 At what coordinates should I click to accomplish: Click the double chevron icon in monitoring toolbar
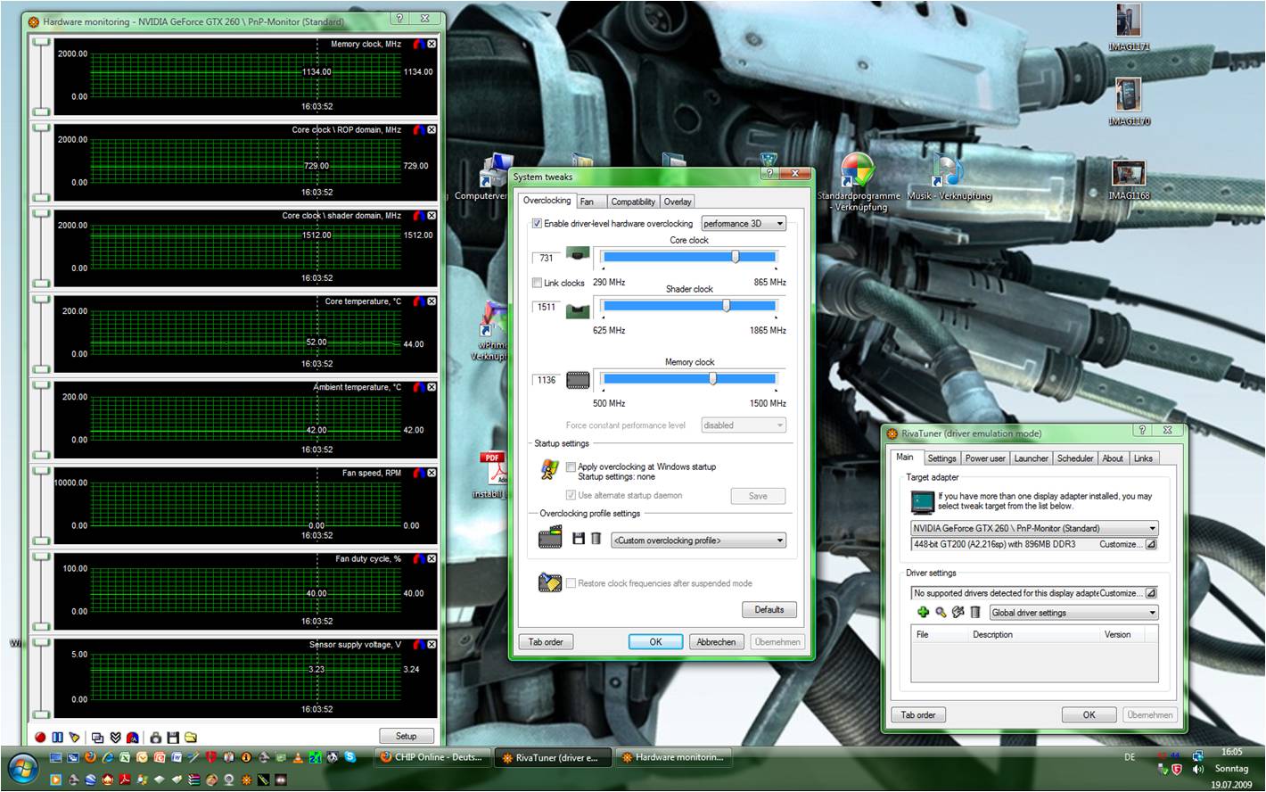pos(115,738)
